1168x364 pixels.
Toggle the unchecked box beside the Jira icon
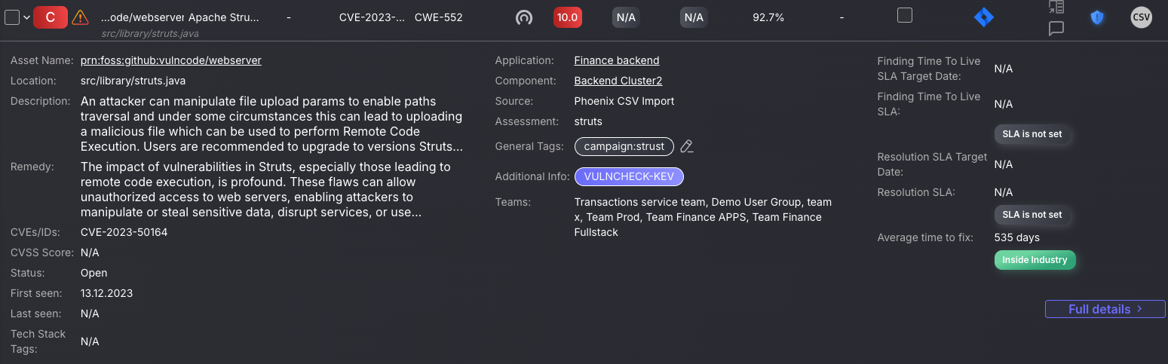[x=905, y=15]
